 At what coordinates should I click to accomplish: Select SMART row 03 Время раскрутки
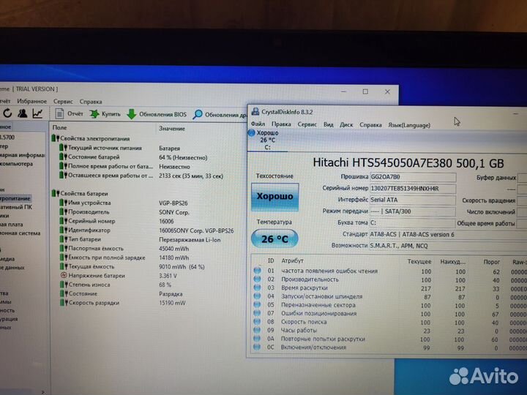point(390,288)
